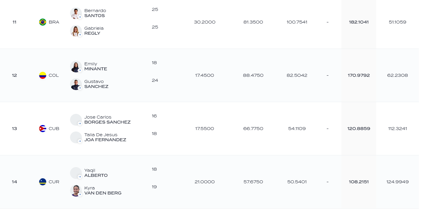438x213 pixels.
Task: Open Jose Carlos BORGES SANCHEZ profile link
Action: click(107, 120)
